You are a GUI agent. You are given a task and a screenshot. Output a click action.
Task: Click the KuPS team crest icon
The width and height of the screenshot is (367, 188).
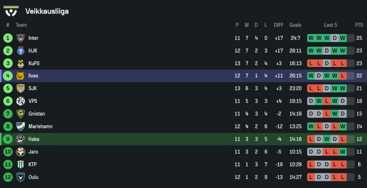[20, 63]
